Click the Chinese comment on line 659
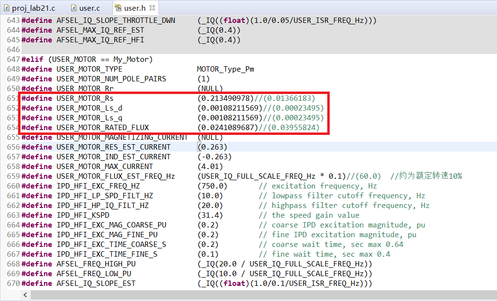 pos(426,176)
